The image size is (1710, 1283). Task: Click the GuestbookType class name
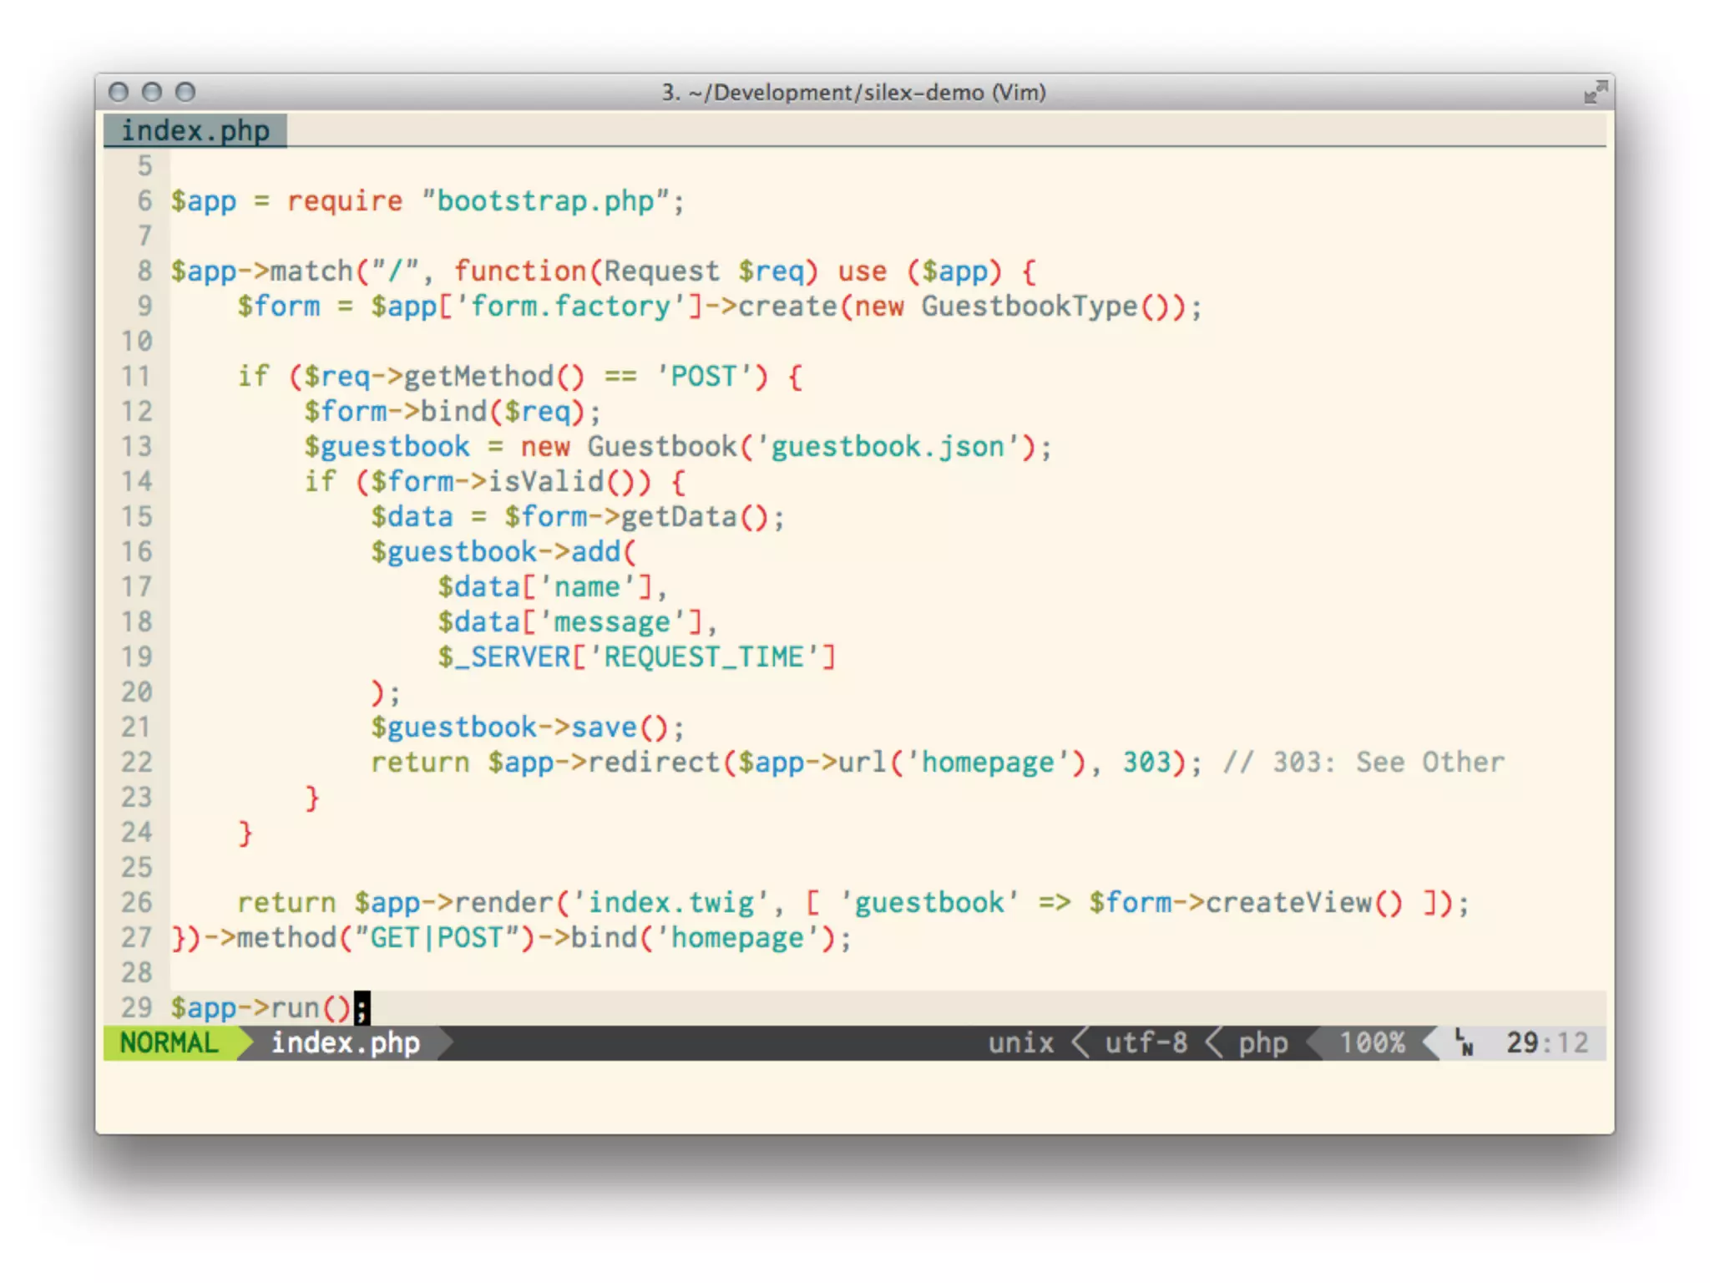pos(1029,307)
